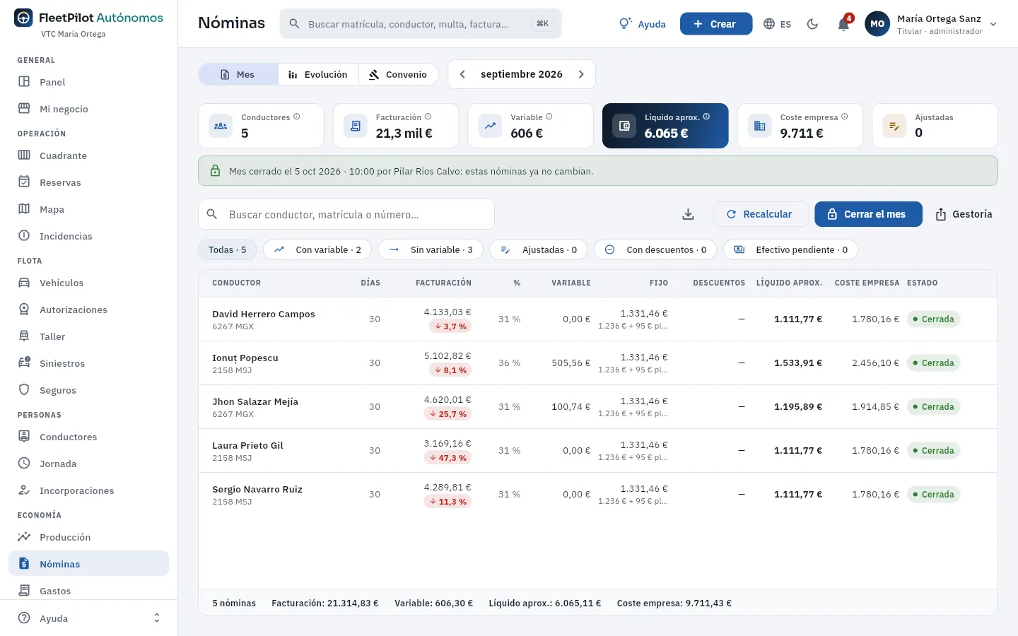
Task: Toggle dark mode moon icon
Action: (812, 24)
